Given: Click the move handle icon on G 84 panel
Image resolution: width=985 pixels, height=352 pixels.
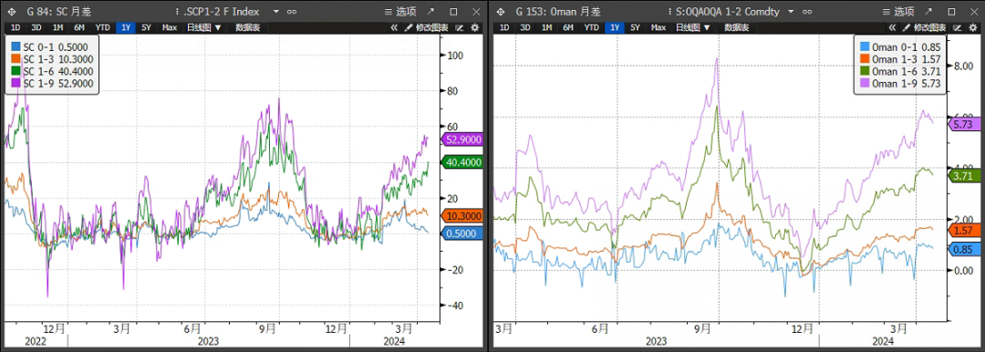Looking at the screenshot, I should [11, 11].
